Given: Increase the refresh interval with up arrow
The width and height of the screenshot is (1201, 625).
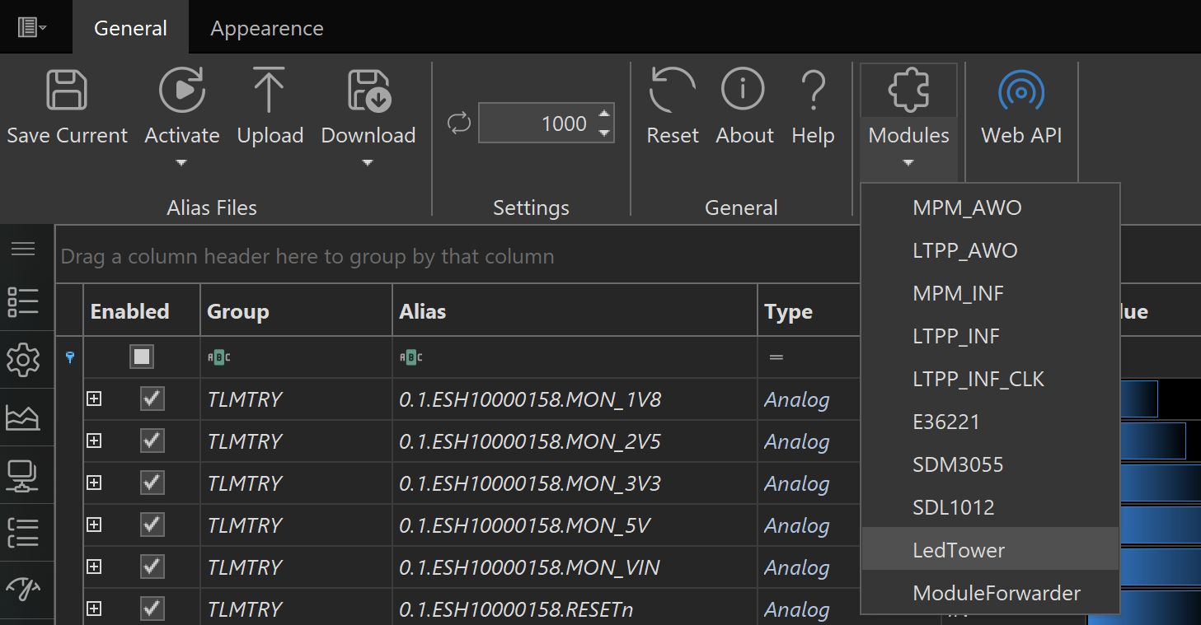Looking at the screenshot, I should click(x=604, y=115).
